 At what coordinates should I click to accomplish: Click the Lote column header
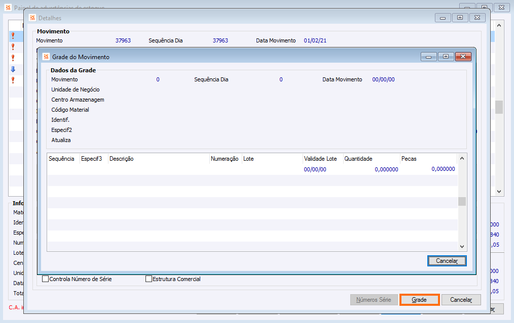(x=272, y=159)
